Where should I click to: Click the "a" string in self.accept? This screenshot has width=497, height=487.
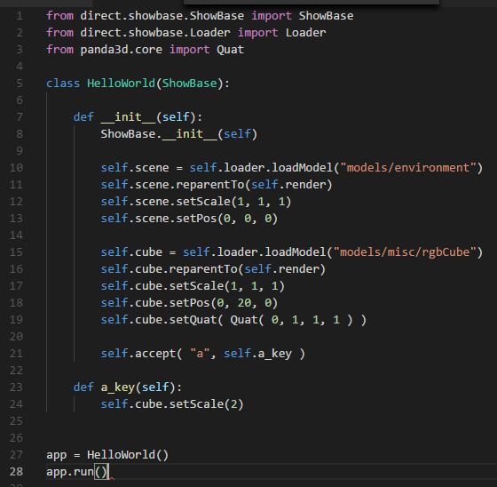tap(200, 354)
